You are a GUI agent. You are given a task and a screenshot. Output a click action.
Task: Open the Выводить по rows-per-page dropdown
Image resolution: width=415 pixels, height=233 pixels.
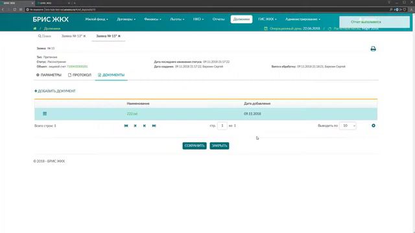(x=348, y=126)
